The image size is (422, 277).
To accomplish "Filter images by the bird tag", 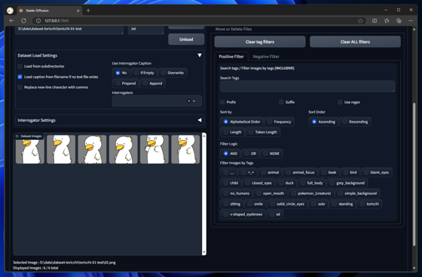I will tap(350, 172).
